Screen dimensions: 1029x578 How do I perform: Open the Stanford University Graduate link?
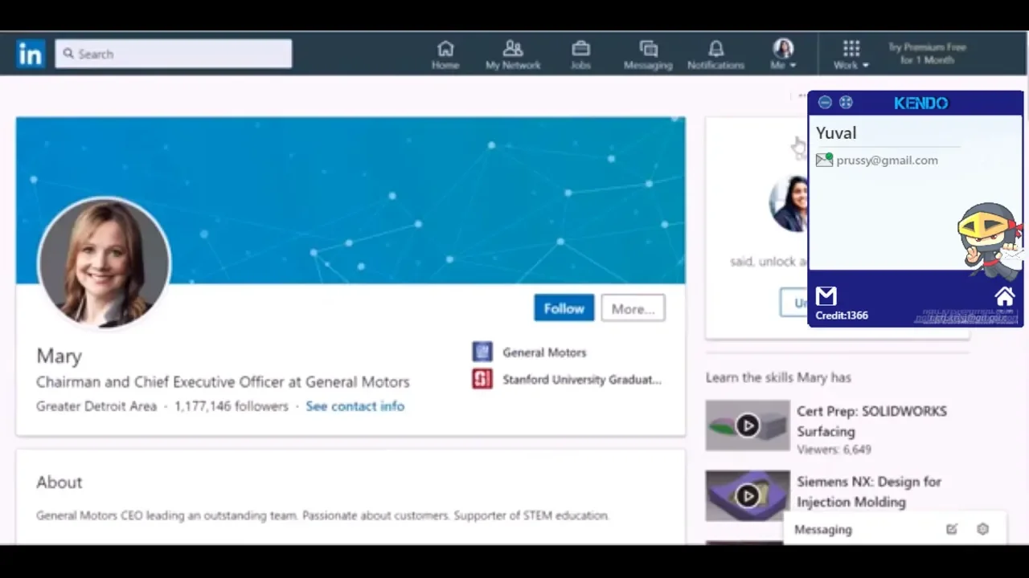pyautogui.click(x=582, y=380)
